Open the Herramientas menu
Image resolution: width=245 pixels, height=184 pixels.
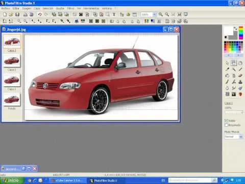91,8
